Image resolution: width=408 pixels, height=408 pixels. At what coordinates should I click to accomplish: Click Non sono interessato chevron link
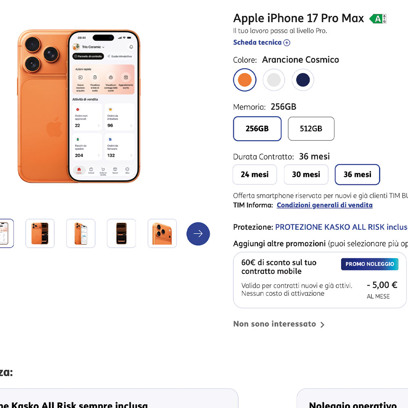(279, 324)
